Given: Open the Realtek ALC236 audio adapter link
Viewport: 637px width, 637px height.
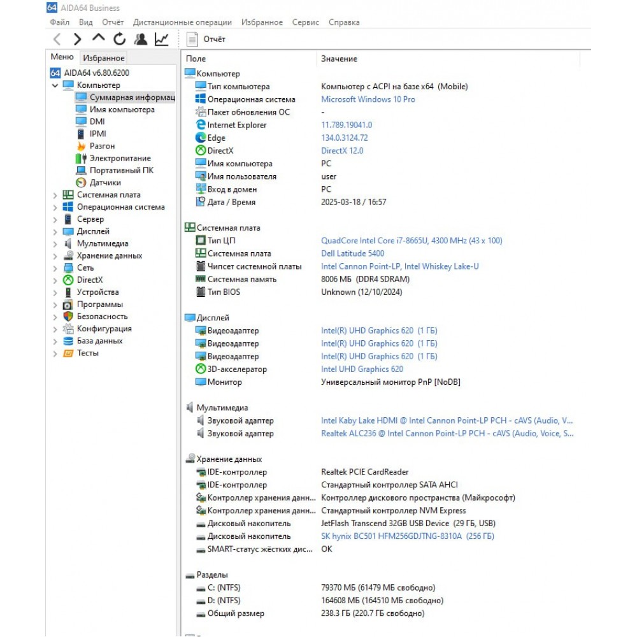Looking at the screenshot, I should pyautogui.click(x=447, y=433).
